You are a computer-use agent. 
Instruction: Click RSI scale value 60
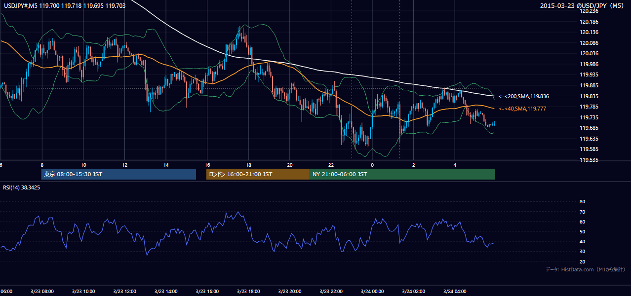[582, 222]
